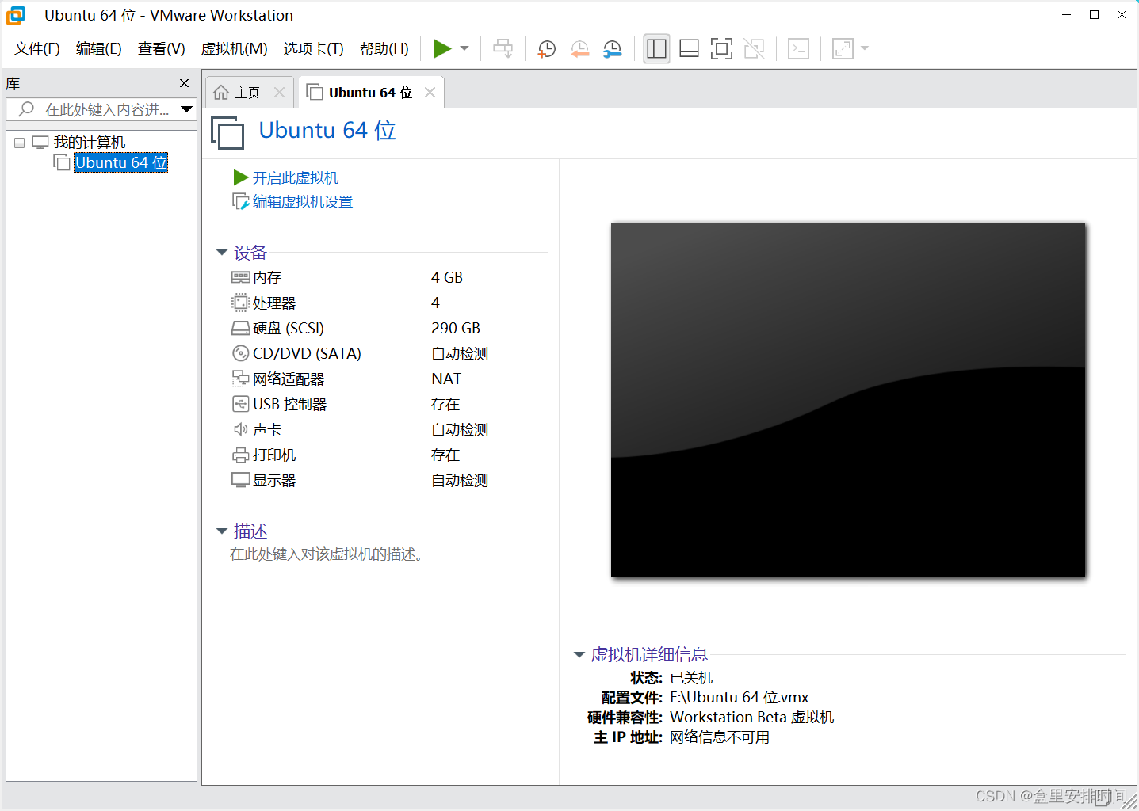Click the 内存 memory device icon
The width and height of the screenshot is (1139, 811).
pos(241,277)
